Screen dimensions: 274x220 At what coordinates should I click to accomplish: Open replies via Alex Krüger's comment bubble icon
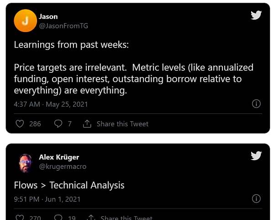58,218
